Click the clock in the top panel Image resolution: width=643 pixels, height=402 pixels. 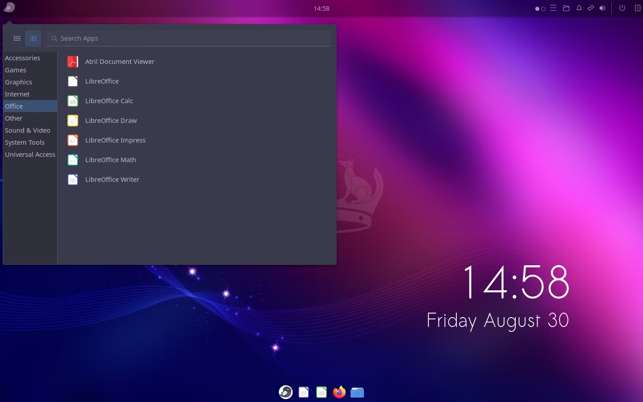click(321, 8)
